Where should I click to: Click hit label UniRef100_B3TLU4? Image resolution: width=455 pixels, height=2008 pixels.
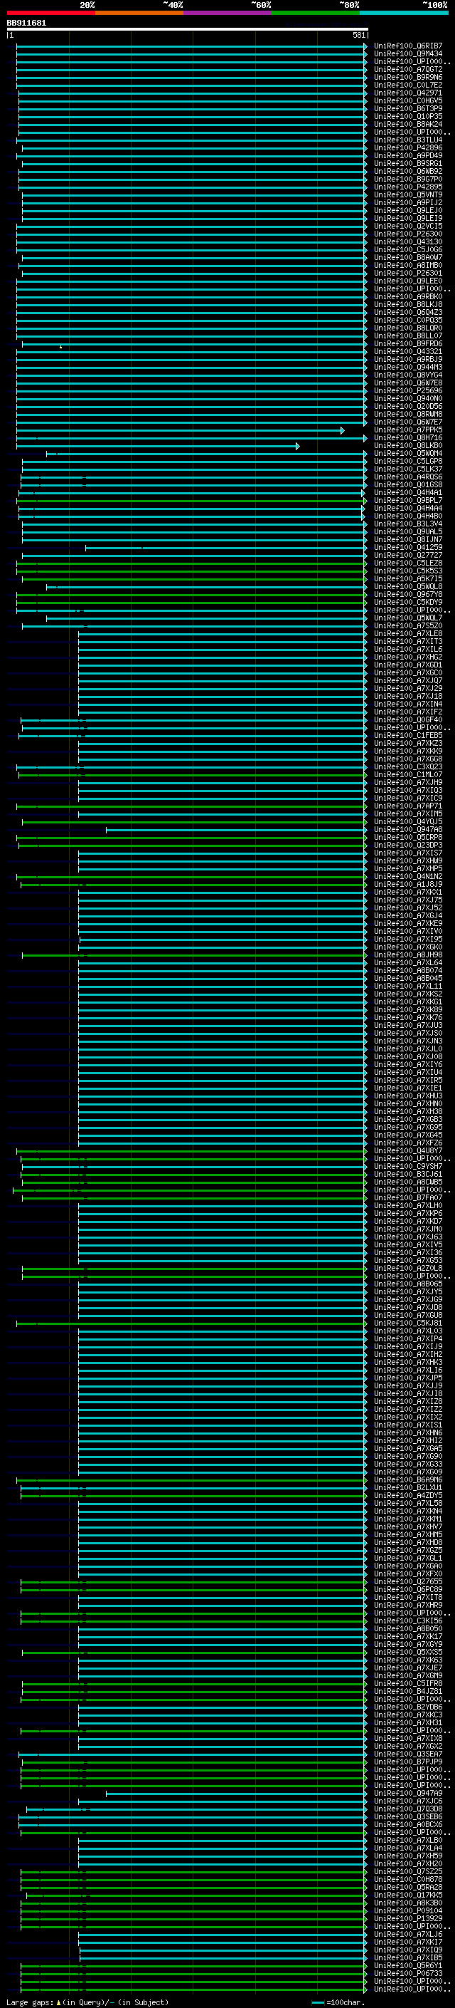(408, 140)
